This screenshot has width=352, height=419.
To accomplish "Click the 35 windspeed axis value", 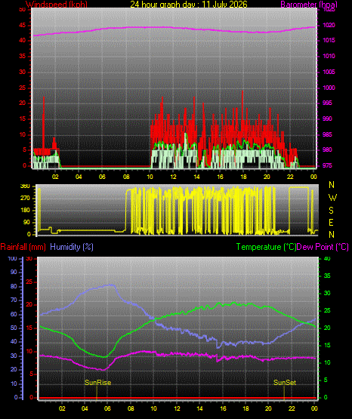I will click(x=23, y=57).
